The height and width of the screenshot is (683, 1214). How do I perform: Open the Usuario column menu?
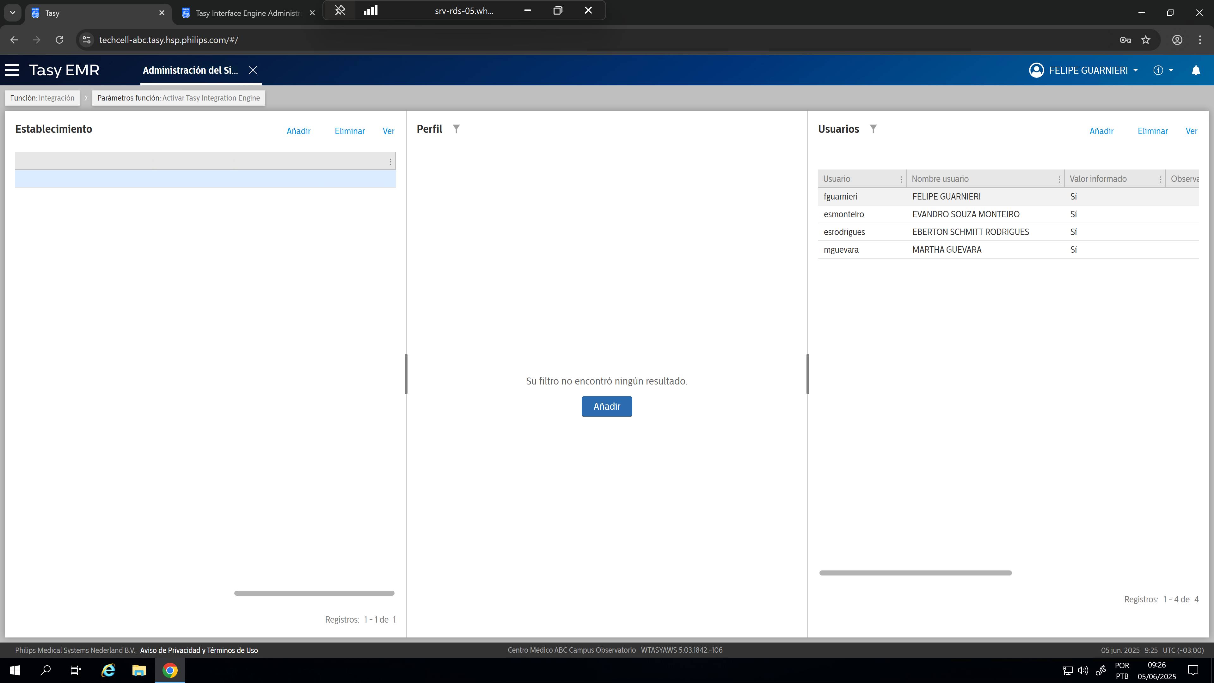901,179
